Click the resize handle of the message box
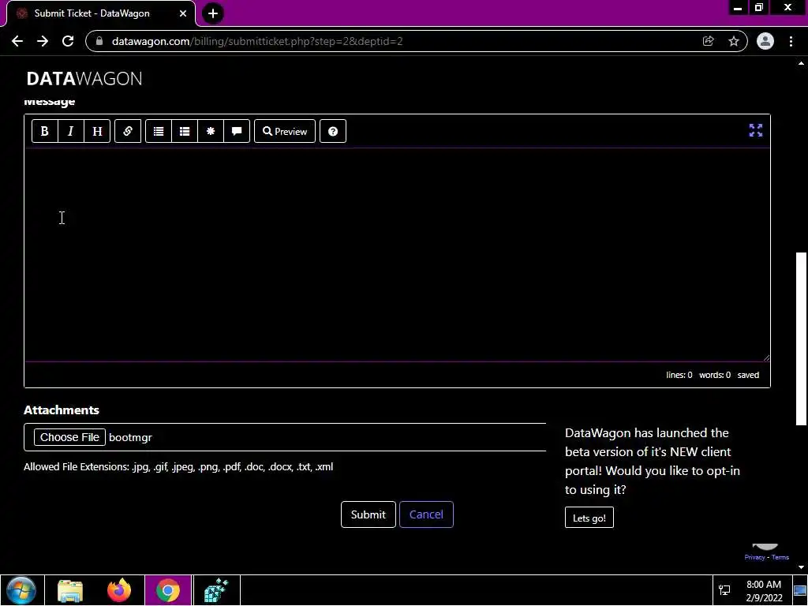808x606 pixels. (x=766, y=357)
